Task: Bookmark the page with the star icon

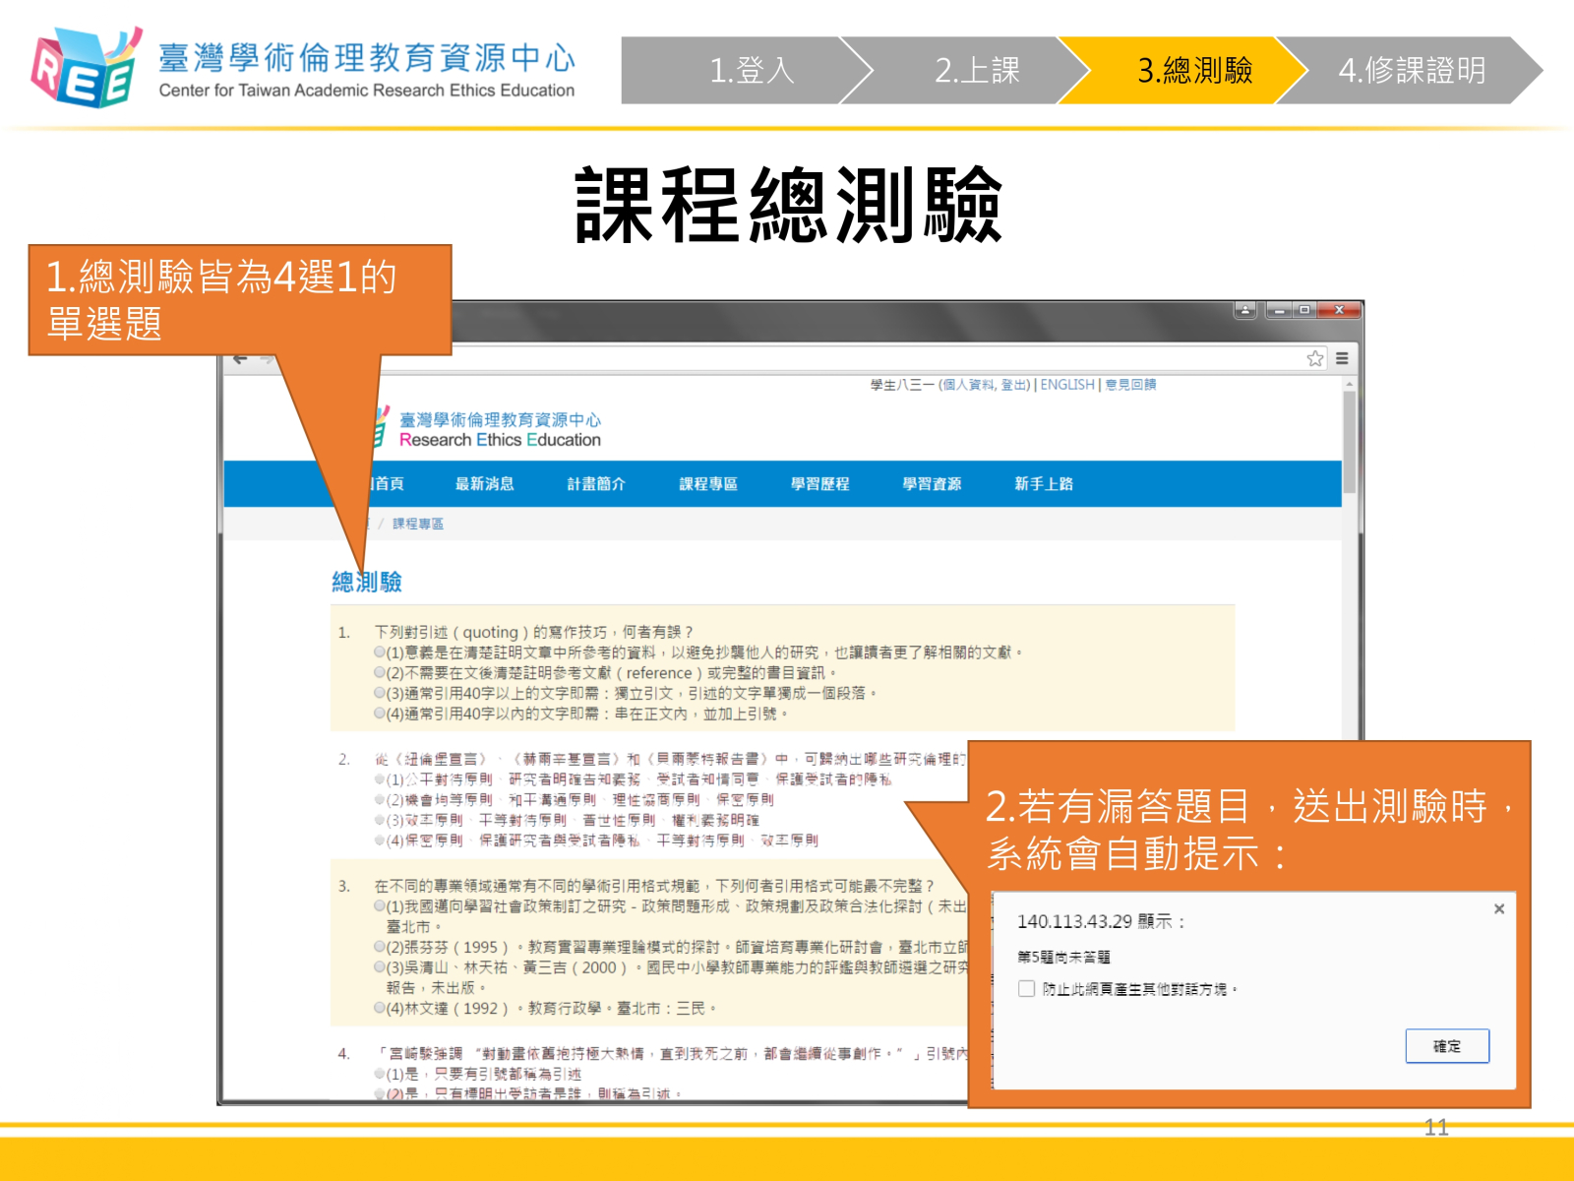Action: coord(1314,358)
